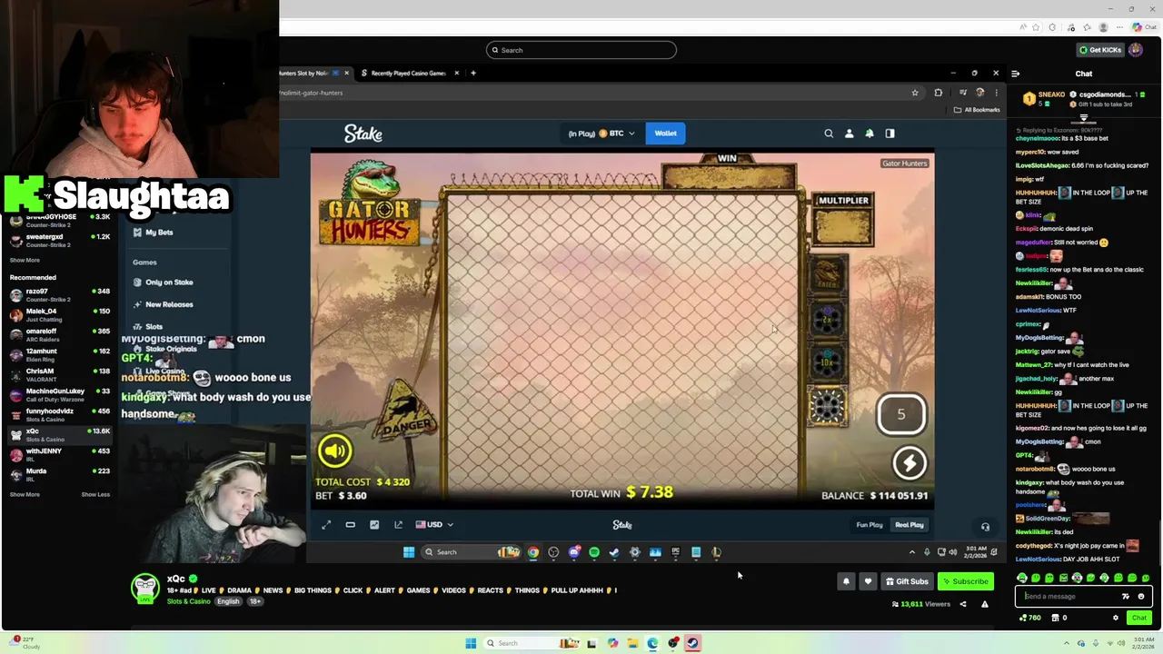The width and height of the screenshot is (1163, 654).
Task: Open game popout icon
Action: click(x=398, y=524)
